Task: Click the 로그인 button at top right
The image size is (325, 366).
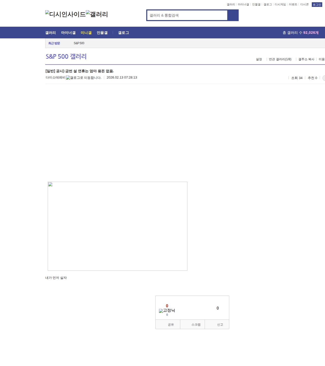Action: point(317,5)
